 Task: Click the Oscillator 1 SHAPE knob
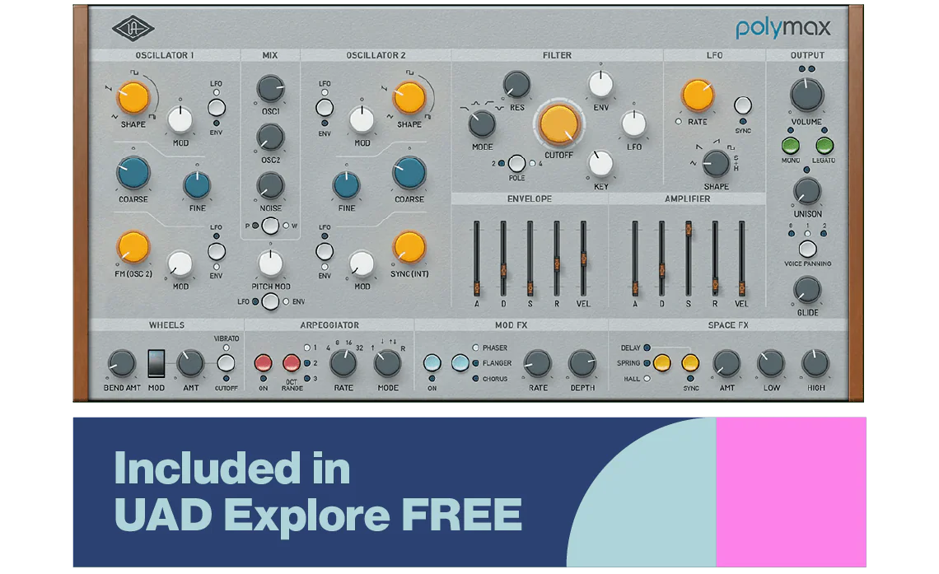coord(133,98)
